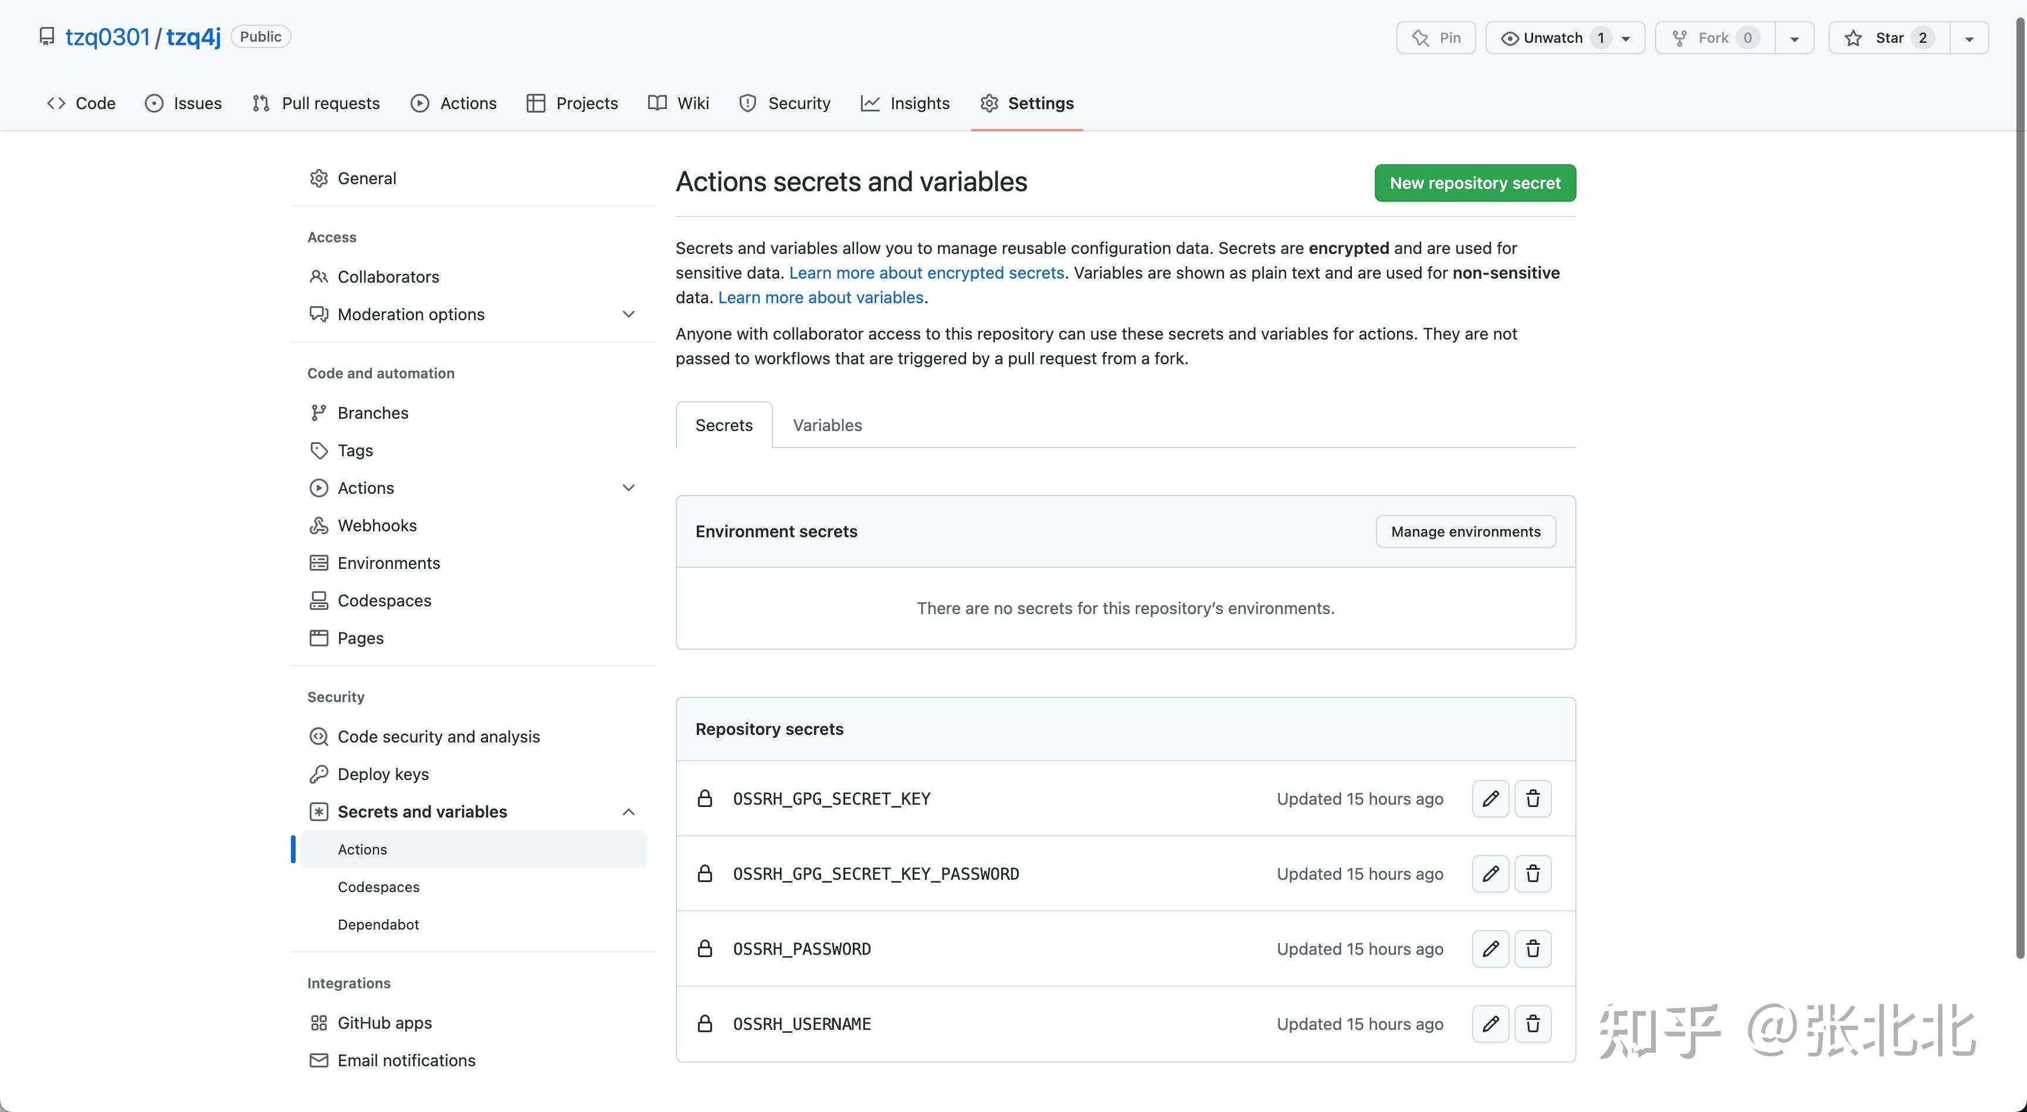
Task: Click the Tags tag icon
Action: pyautogui.click(x=318, y=451)
